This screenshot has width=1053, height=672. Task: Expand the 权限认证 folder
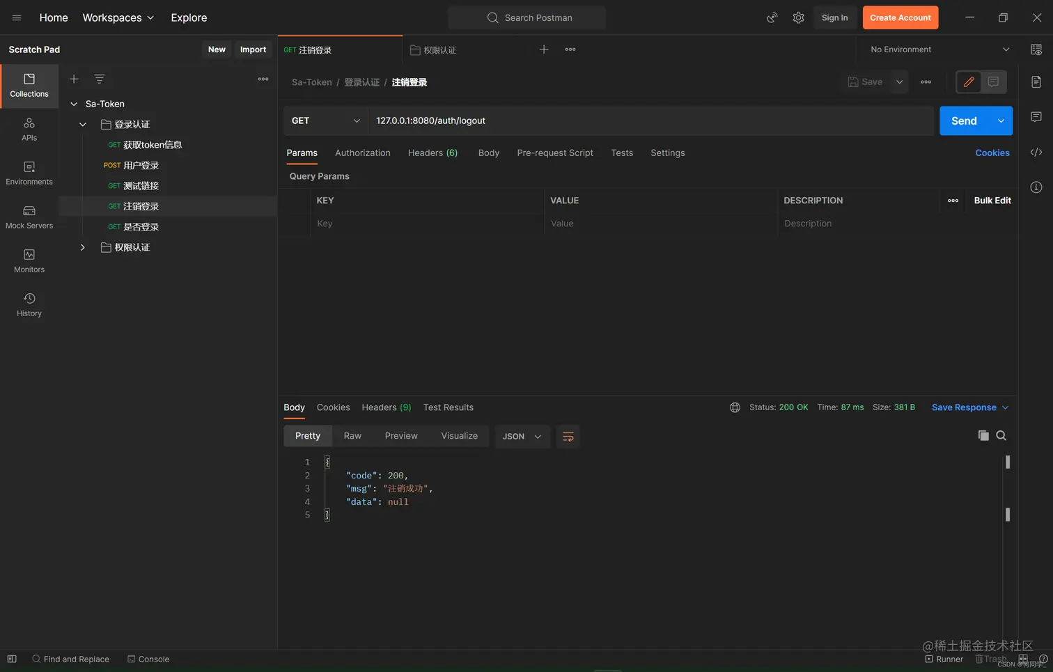coord(83,248)
